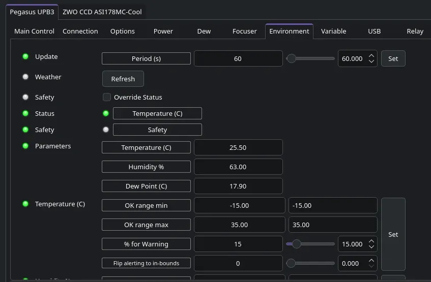Adjust the Period (s) slider

click(x=310, y=58)
